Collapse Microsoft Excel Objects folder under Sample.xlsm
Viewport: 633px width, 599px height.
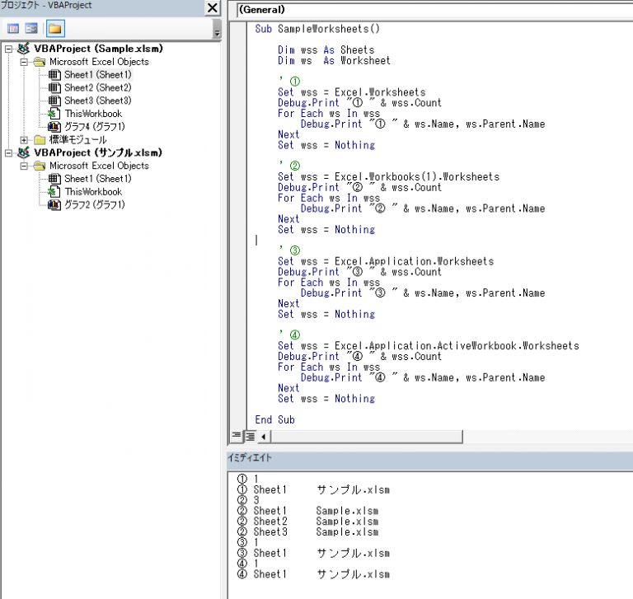click(24, 62)
